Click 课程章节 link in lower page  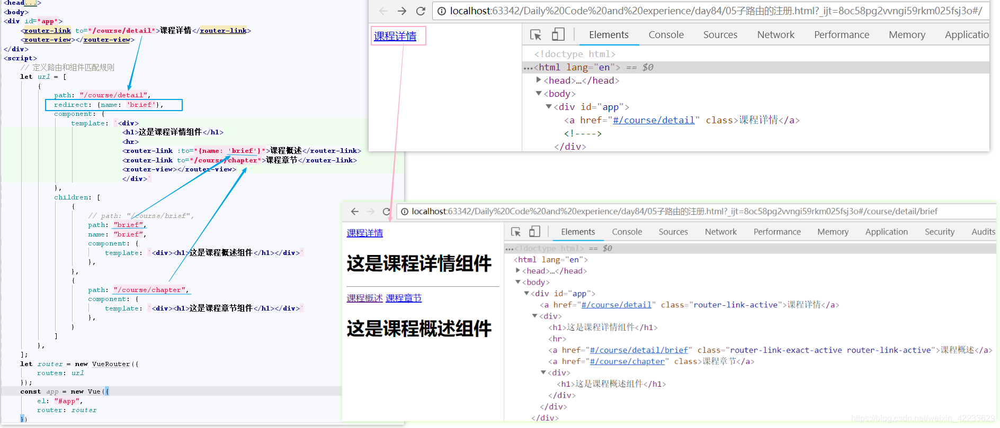tap(404, 298)
